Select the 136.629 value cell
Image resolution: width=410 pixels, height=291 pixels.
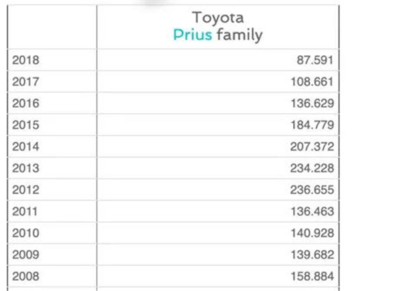click(312, 104)
